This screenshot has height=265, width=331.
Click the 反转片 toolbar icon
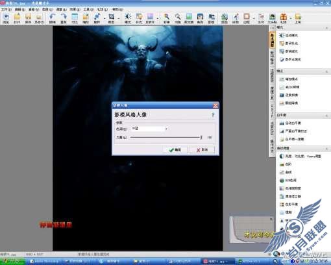(x=150, y=18)
